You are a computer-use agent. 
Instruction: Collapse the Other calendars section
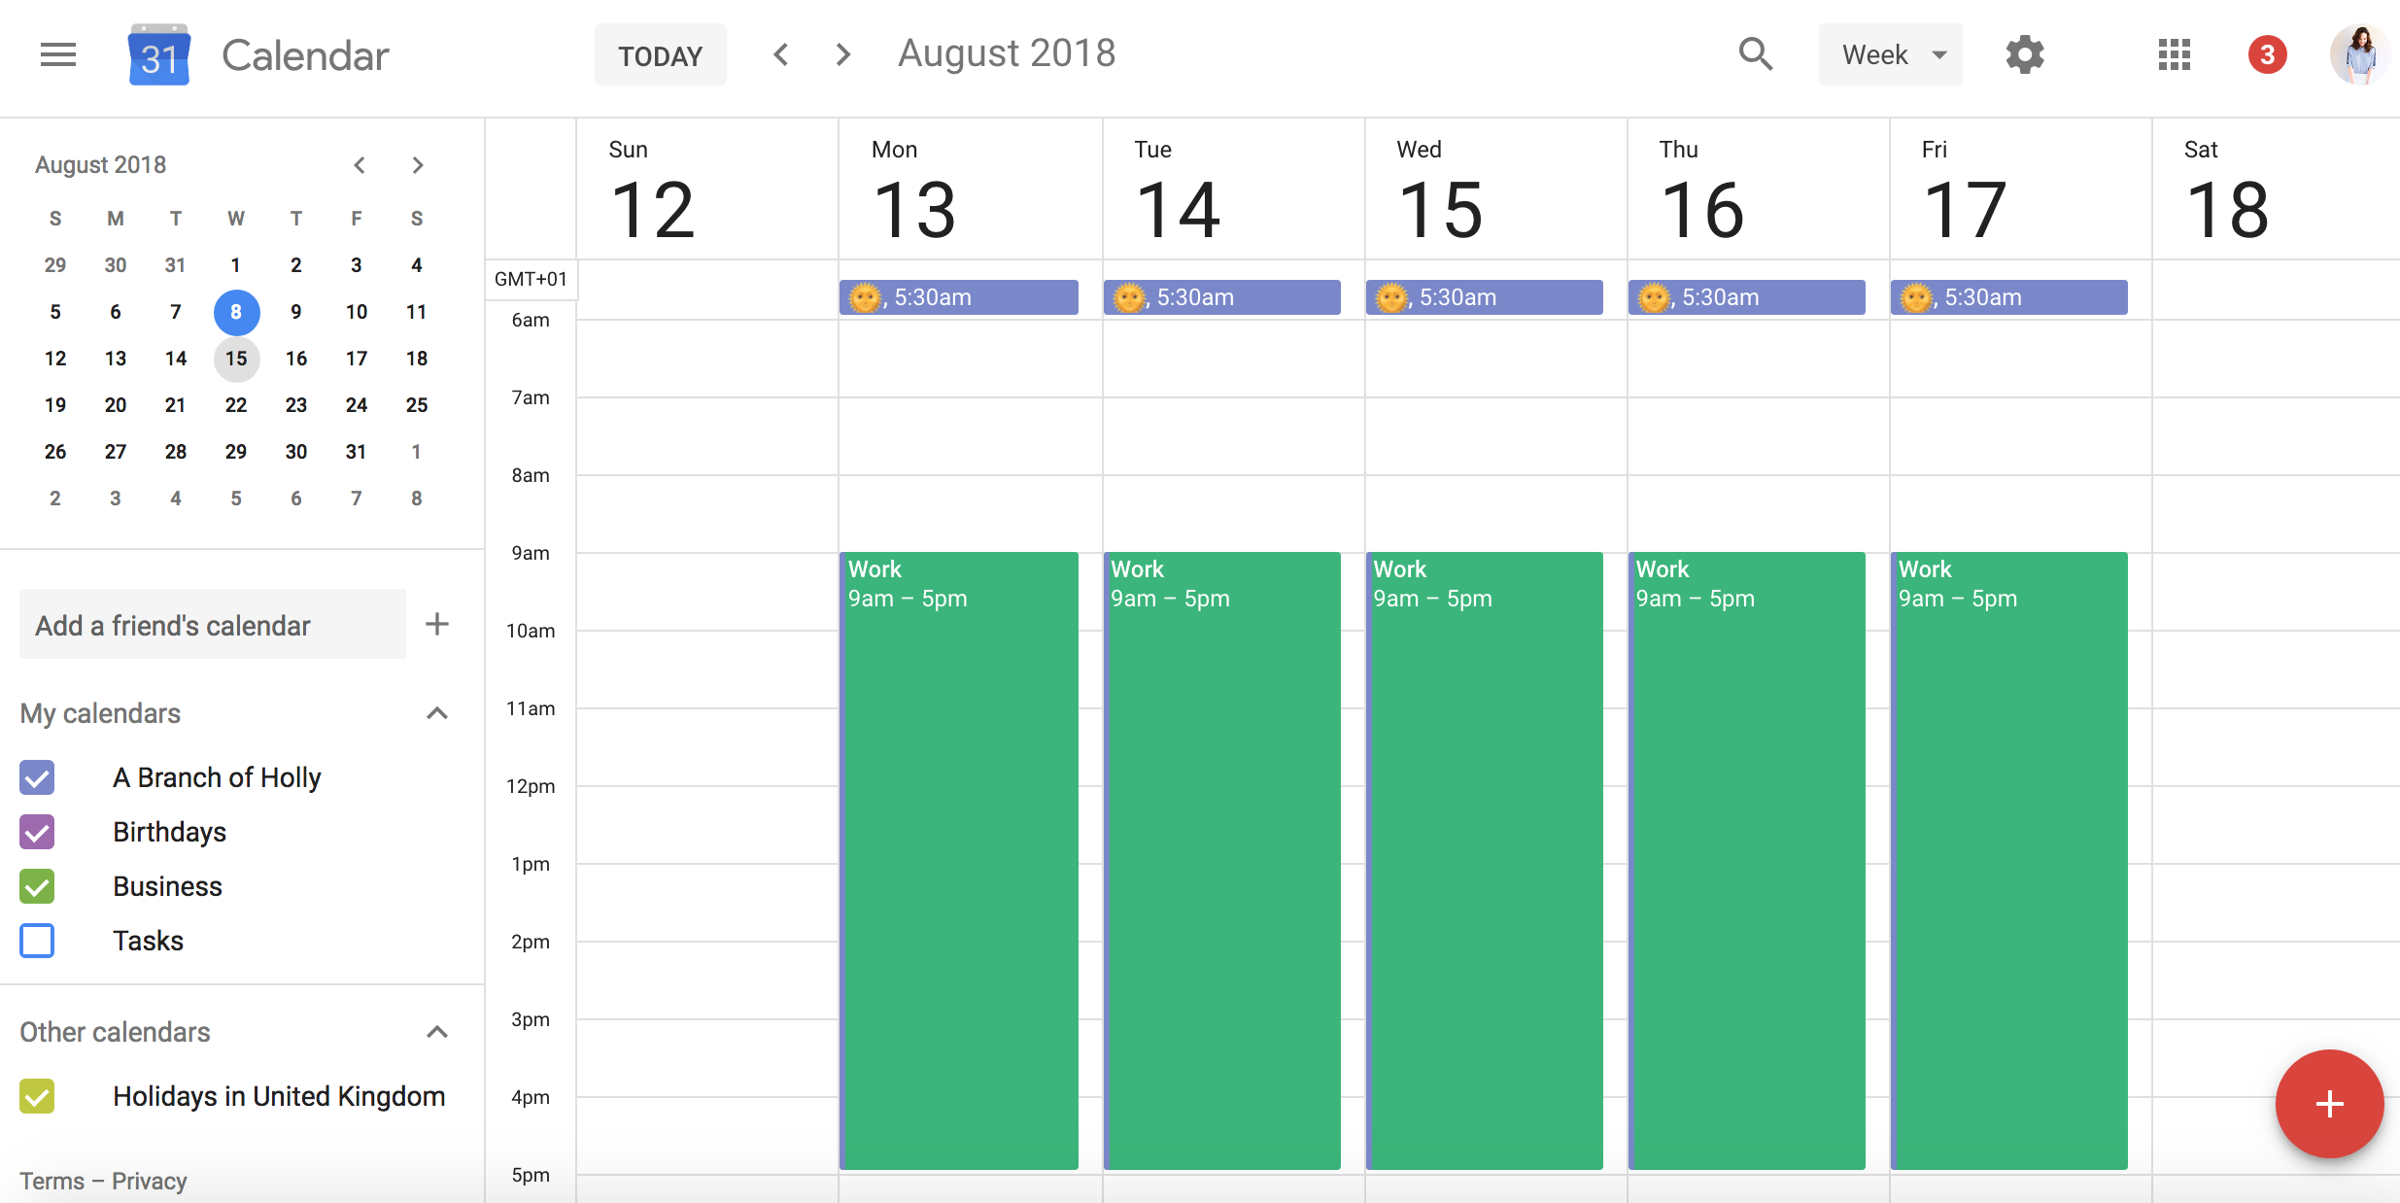(437, 1032)
